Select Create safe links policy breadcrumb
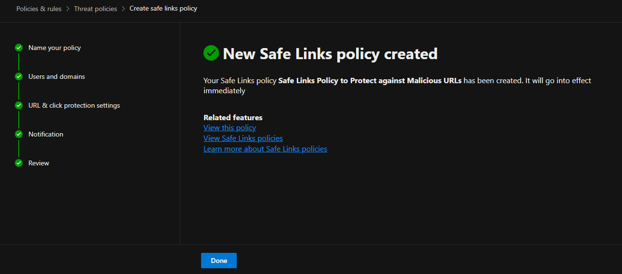 (x=163, y=9)
